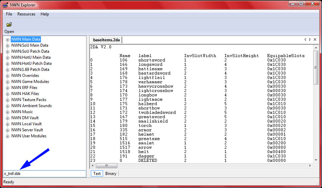Click the vertical scrollbar thumb in the text view

coord(316,67)
